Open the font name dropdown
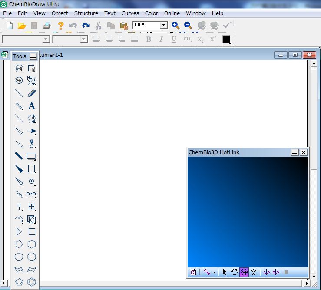This screenshot has height=290, width=321. [x=46, y=39]
